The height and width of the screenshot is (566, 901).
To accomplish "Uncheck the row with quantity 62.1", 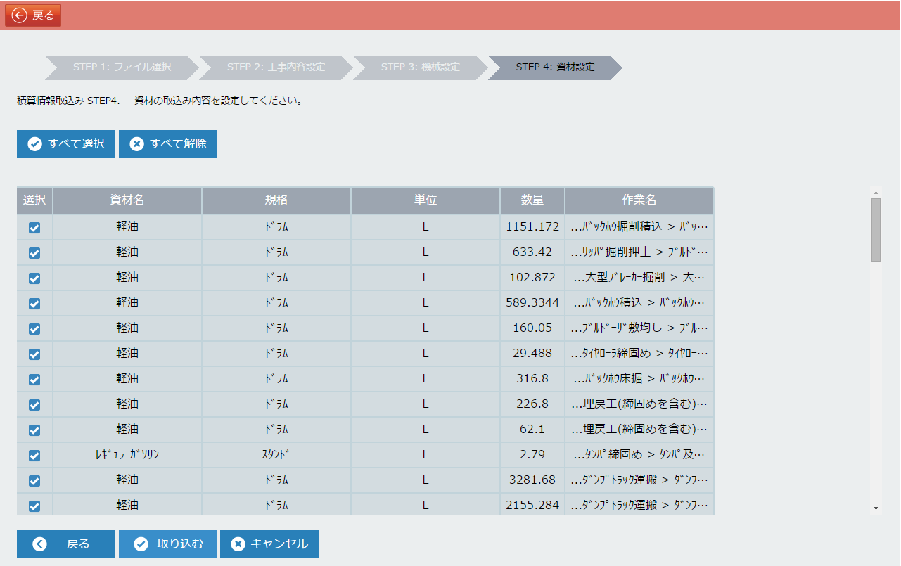I will [34, 430].
